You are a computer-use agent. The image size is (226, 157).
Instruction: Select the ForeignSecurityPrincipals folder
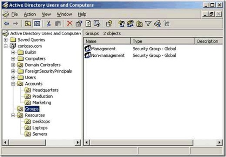pyautogui.click(x=48, y=71)
